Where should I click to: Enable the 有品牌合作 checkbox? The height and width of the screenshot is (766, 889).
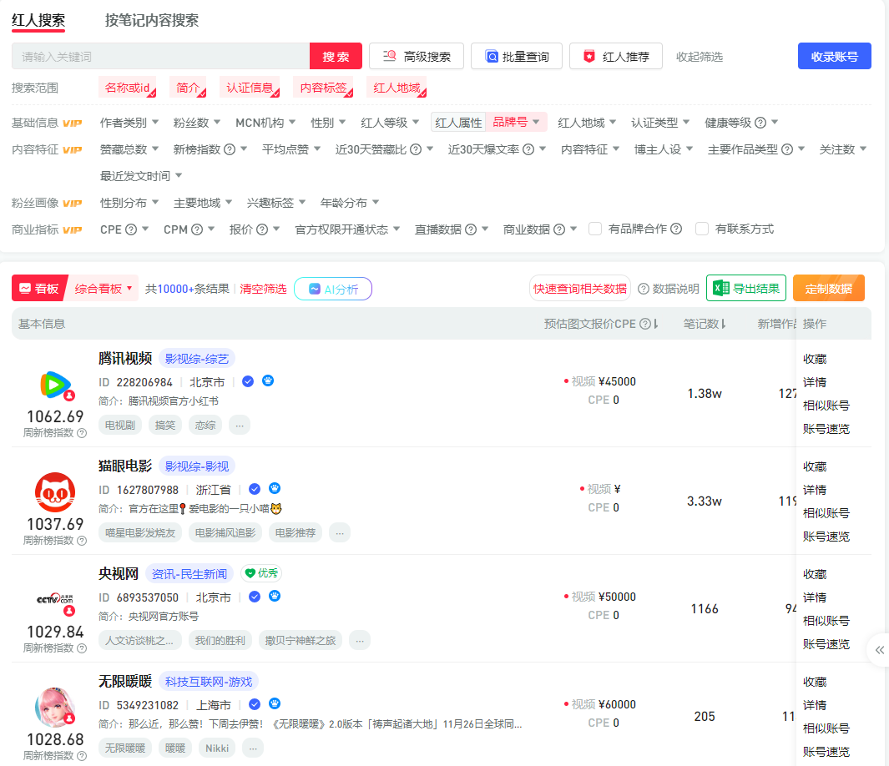595,229
